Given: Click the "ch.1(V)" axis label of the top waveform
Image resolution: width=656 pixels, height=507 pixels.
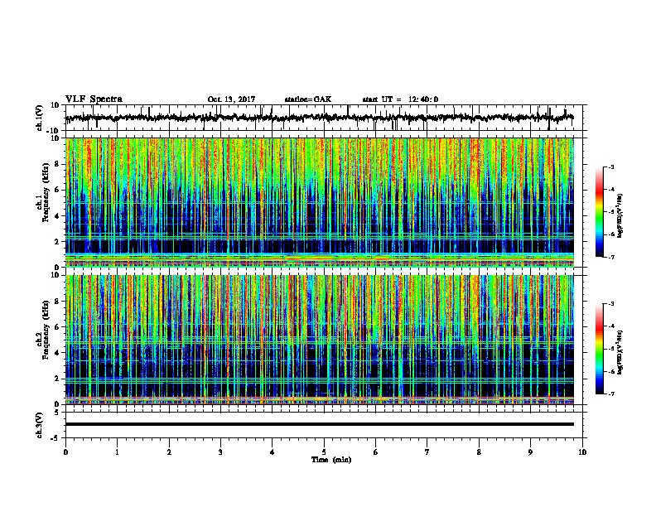Looking at the screenshot, I should tap(40, 118).
